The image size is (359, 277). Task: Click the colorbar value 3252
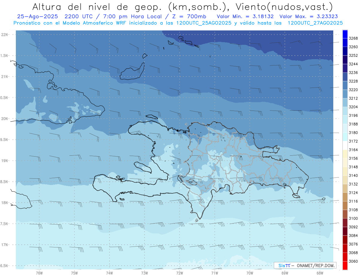[353, 56]
